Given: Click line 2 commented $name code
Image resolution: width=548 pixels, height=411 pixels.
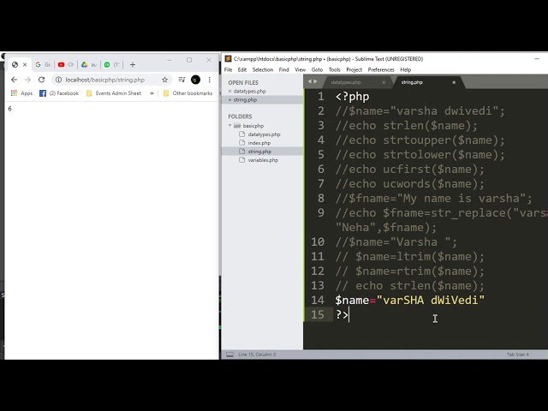Looking at the screenshot, I should (x=420, y=111).
